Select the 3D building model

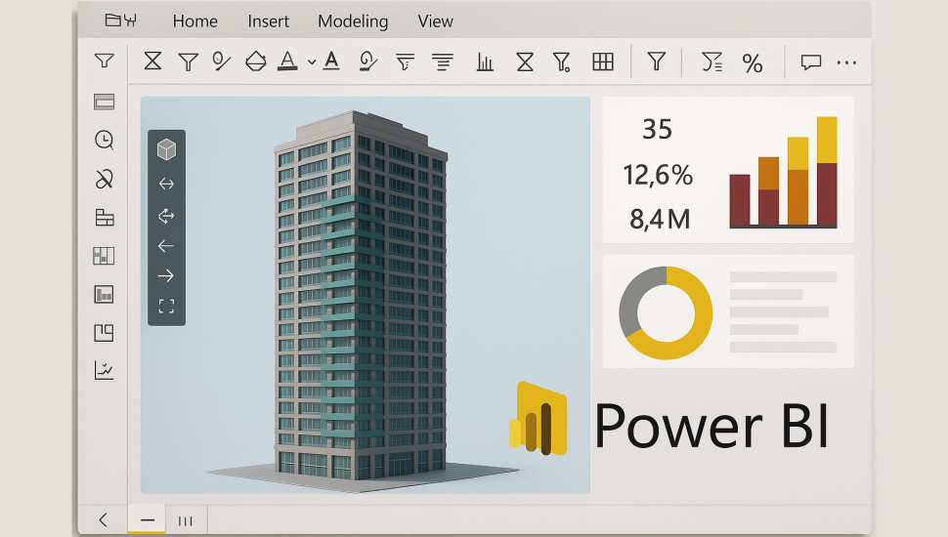363,296
